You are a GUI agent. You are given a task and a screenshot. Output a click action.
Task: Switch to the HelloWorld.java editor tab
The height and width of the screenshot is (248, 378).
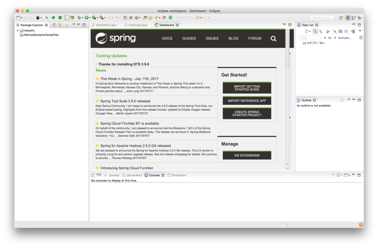point(104,25)
